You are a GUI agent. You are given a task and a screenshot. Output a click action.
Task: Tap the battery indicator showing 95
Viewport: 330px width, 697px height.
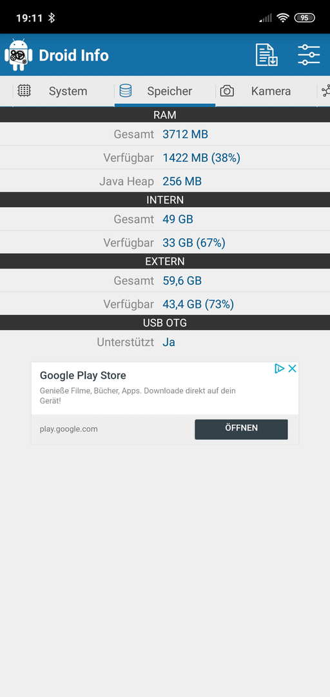[304, 18]
